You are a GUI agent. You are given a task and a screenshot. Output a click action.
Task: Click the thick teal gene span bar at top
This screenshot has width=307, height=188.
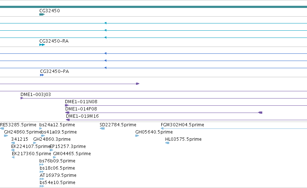click(154, 7)
